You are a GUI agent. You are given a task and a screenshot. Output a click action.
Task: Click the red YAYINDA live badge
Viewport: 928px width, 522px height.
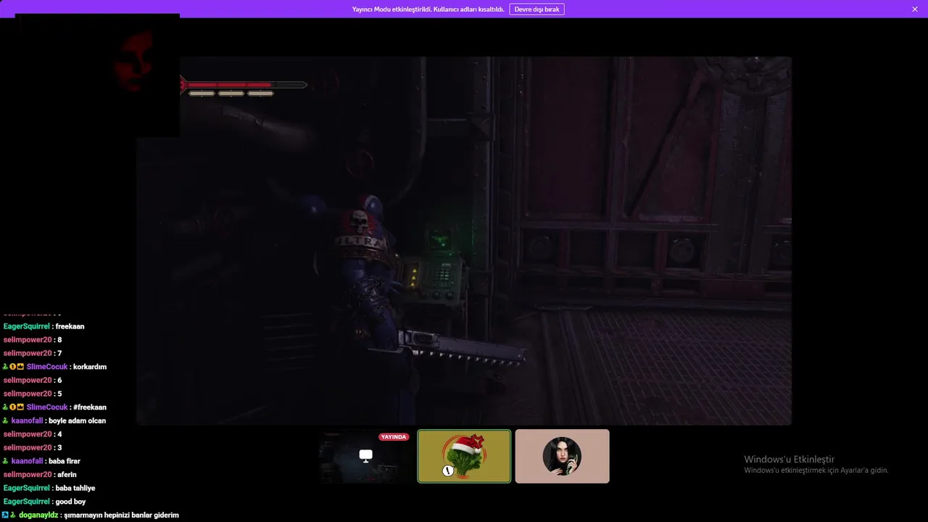(394, 437)
